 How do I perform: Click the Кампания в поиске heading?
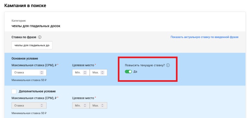[x=25, y=5]
